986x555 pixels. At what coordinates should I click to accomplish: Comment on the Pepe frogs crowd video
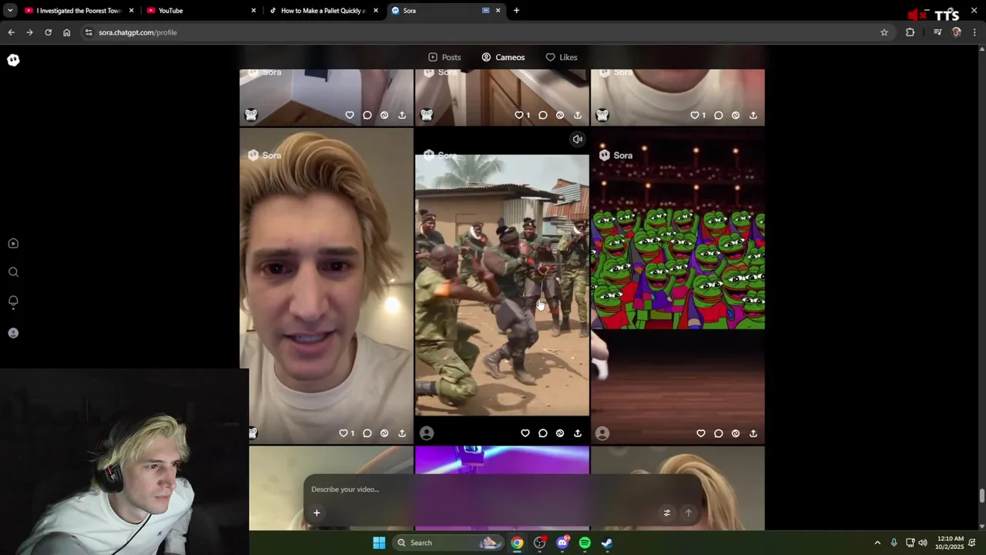(x=719, y=433)
